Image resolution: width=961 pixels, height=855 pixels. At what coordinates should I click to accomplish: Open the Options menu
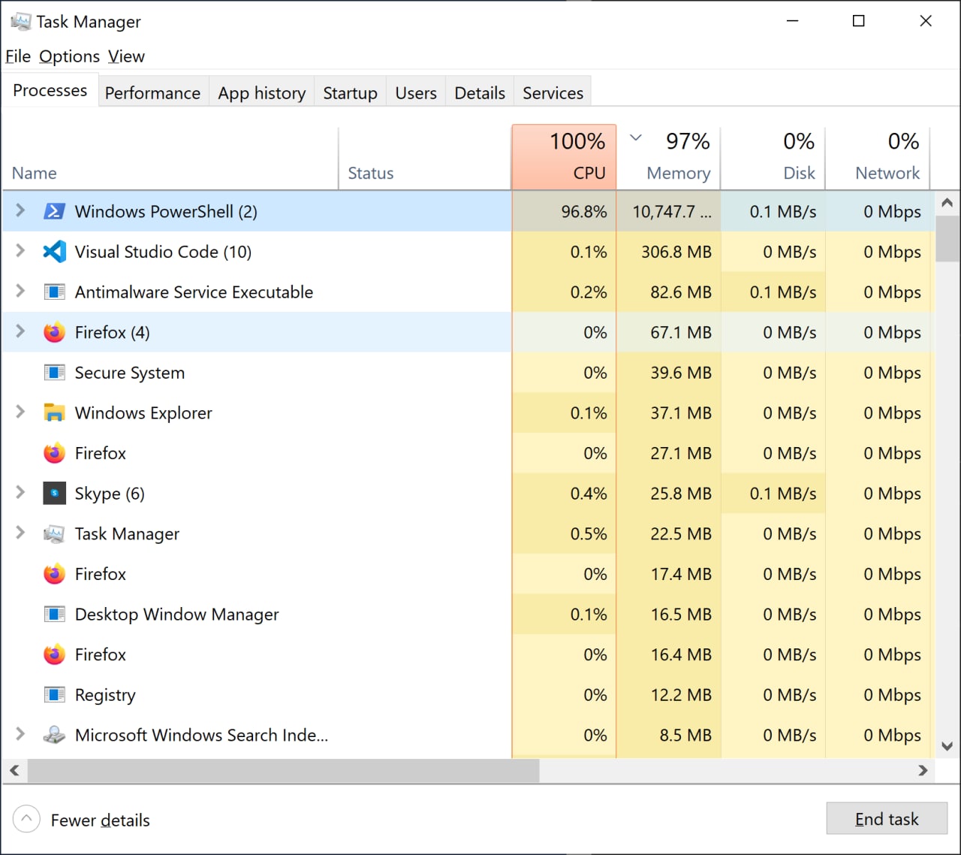tap(69, 56)
